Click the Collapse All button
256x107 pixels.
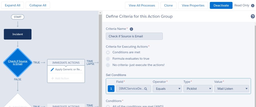click(38, 5)
